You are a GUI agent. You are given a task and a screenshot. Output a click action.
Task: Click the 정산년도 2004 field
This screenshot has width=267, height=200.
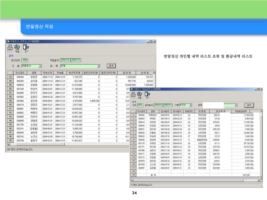[25, 60]
